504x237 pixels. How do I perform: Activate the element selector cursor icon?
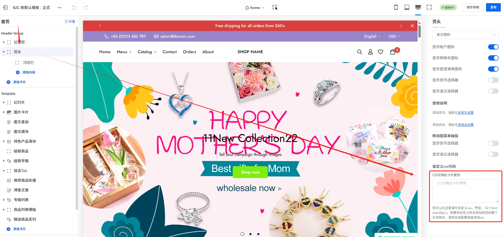(x=275, y=7)
